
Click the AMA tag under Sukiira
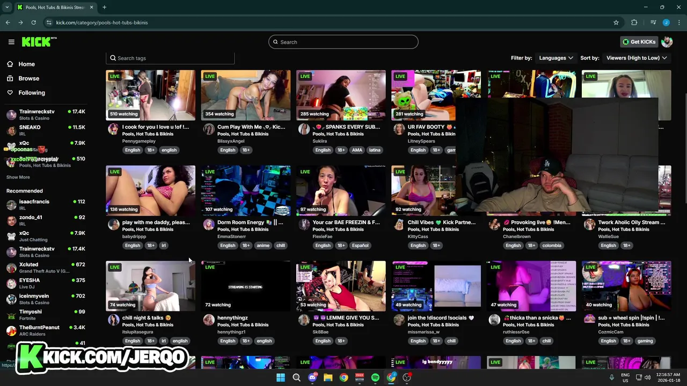[357, 150]
